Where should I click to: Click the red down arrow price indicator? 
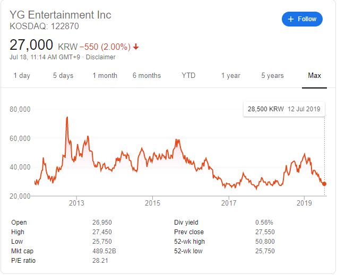click(x=136, y=47)
